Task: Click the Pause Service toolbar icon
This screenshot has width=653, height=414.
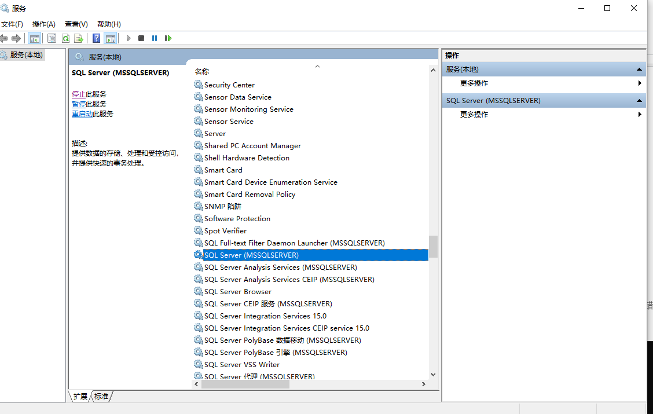Action: click(x=155, y=38)
